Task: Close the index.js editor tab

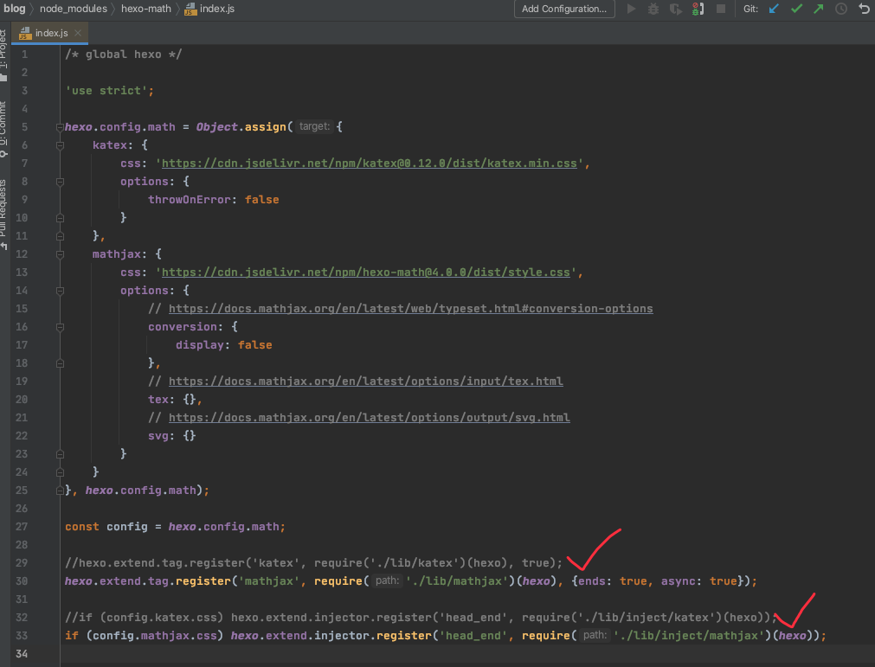Action: pyautogui.click(x=78, y=33)
